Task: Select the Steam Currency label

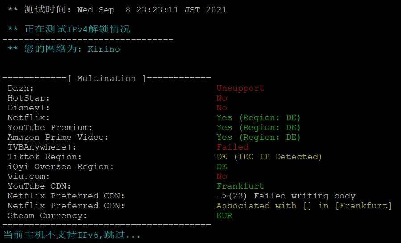Action: pyautogui.click(x=47, y=216)
